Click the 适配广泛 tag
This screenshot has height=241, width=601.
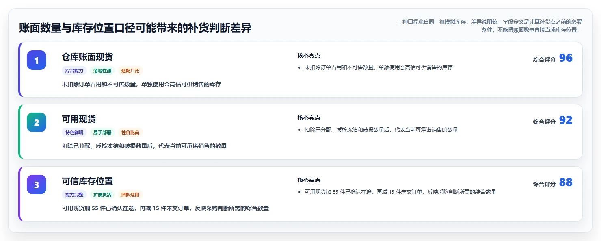(130, 71)
